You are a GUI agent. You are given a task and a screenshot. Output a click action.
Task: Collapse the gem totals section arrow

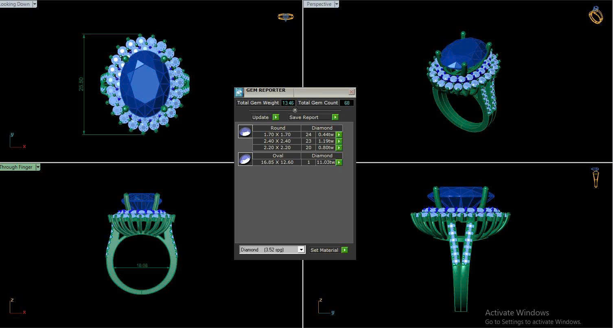295,110
